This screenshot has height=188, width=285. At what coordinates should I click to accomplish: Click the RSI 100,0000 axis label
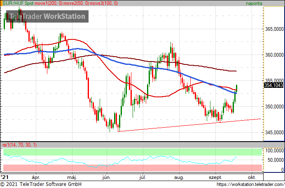[x=274, y=151]
